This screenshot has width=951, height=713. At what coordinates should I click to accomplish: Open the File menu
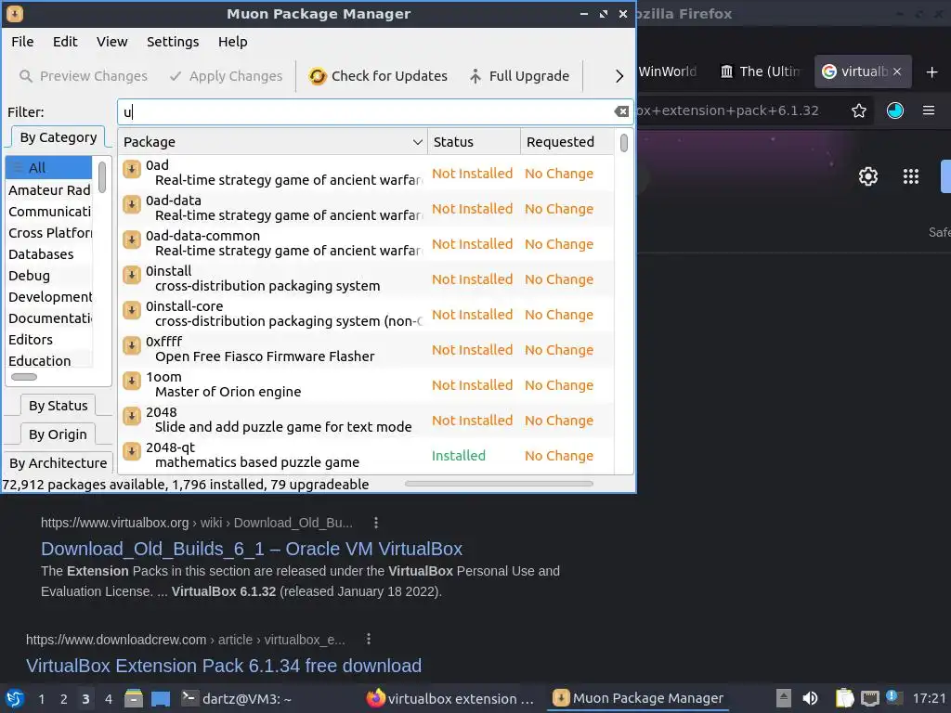click(22, 42)
